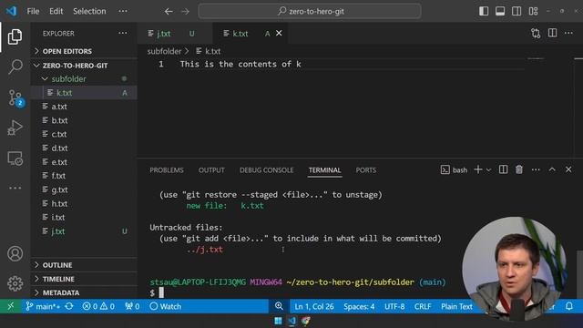Open editor more actions ellipsis
Screen dimensions: 583x328
(568, 33)
